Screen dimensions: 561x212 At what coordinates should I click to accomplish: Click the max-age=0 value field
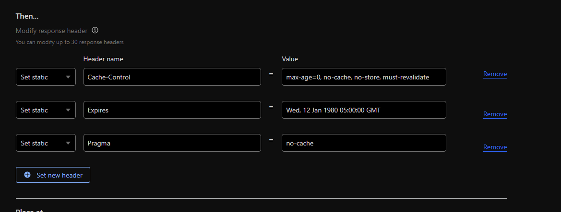click(x=363, y=77)
